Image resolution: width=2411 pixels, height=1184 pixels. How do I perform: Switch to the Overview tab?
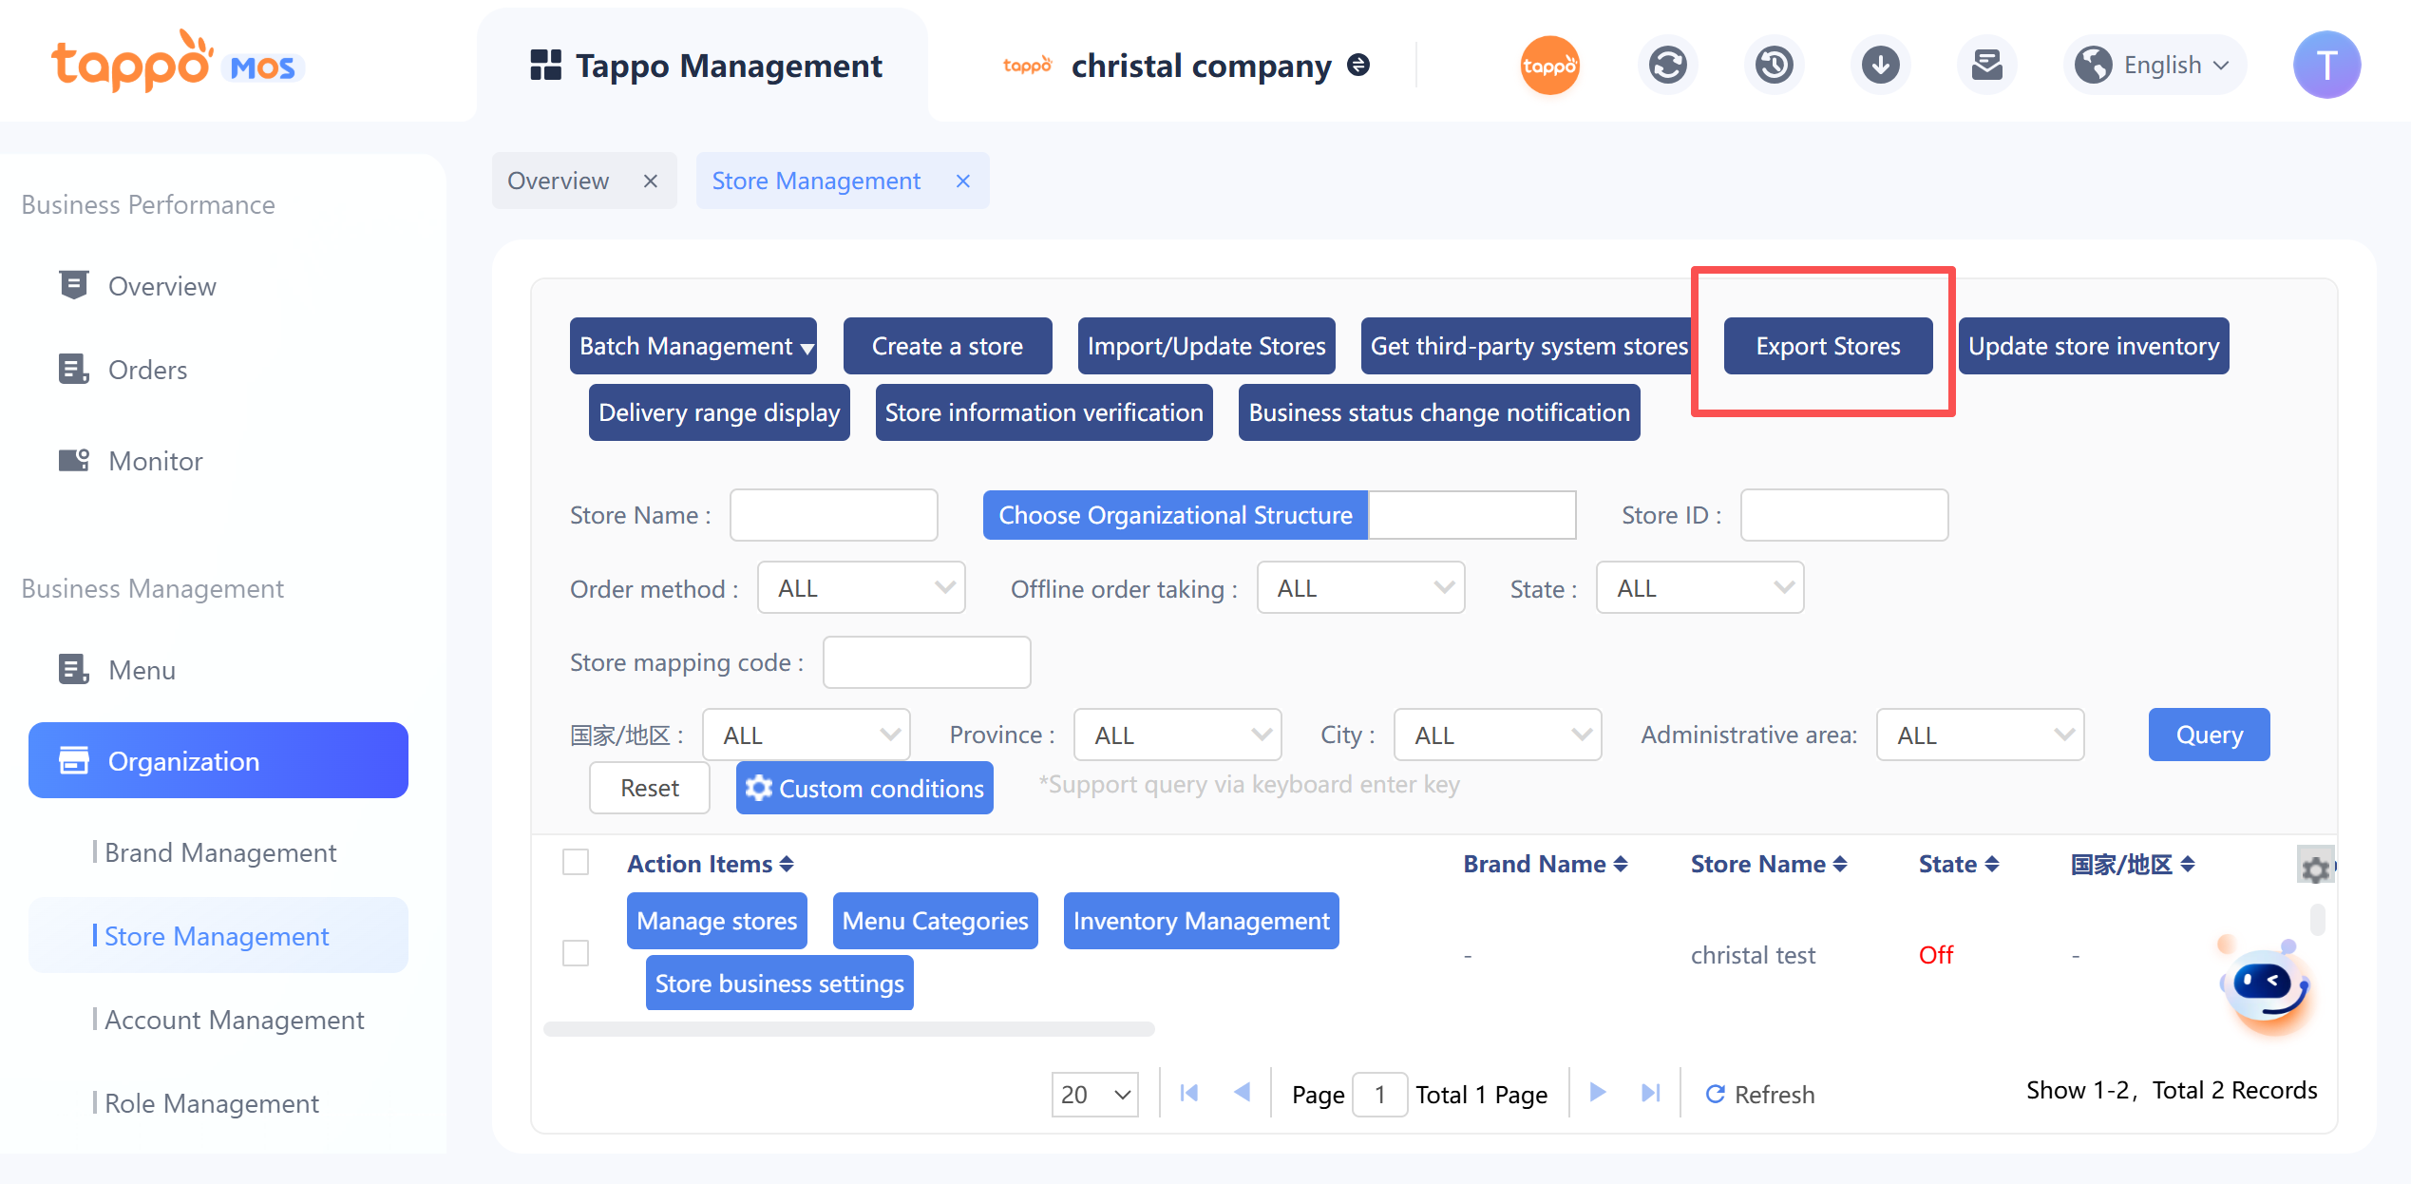[559, 181]
